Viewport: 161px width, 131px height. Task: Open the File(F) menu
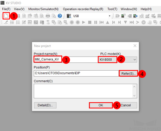tap(6, 9)
